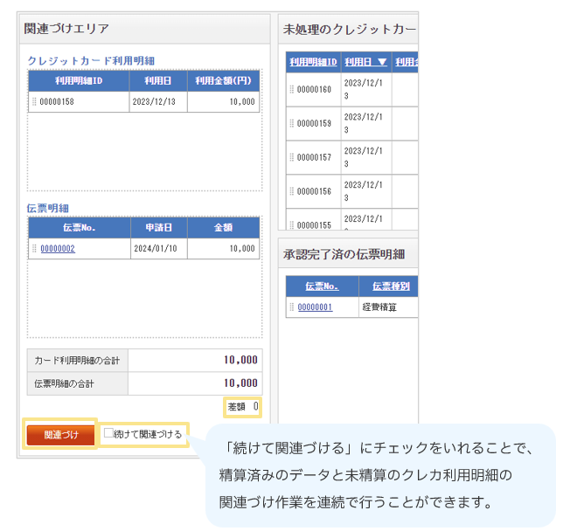
Task: Click 伝票明細の合計 label
Action: tap(64, 384)
